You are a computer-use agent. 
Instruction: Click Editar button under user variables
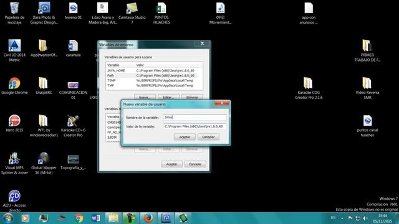pos(168,97)
